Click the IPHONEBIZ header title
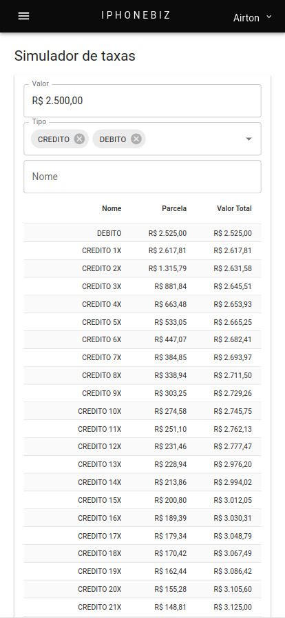Viewport: 285px width, 618px height. pos(136,15)
